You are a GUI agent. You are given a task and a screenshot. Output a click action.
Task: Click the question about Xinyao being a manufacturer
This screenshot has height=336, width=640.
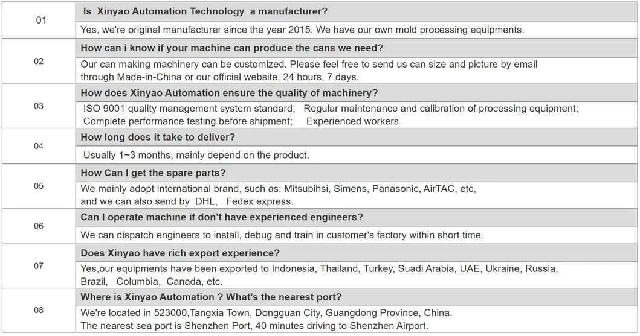[205, 12]
